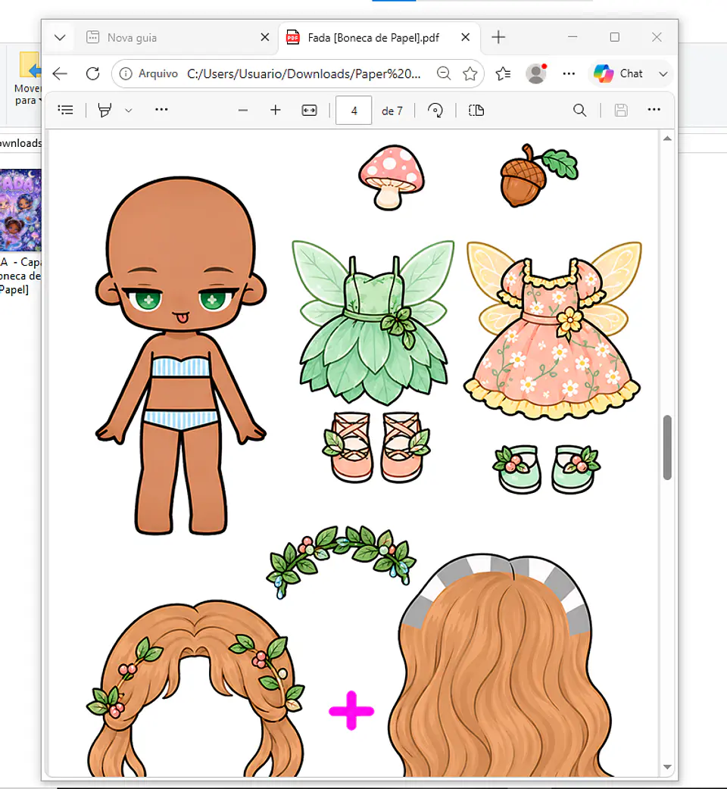Focus the address bar file path
Screen dimensions: 727x789
click(304, 74)
